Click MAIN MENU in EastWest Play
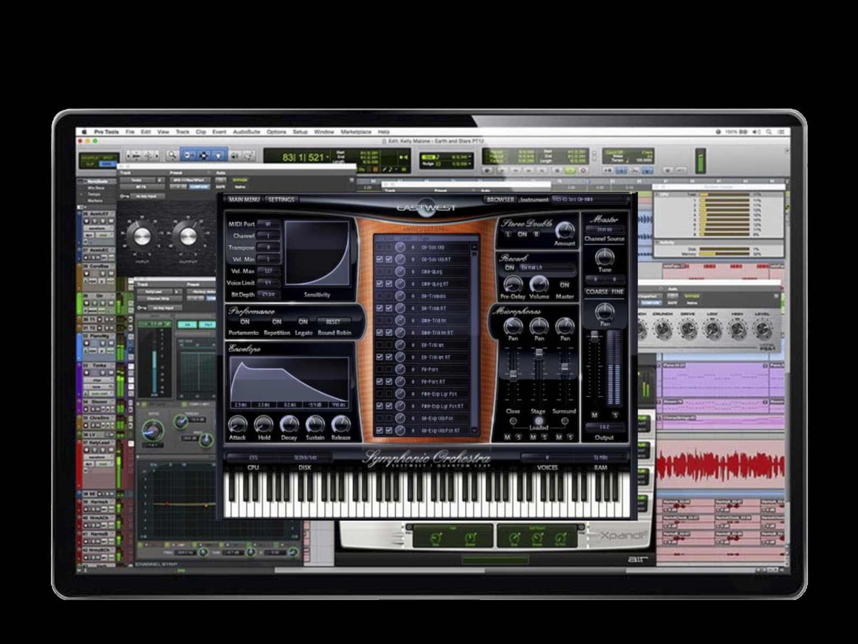The height and width of the screenshot is (644, 858). coord(244,199)
